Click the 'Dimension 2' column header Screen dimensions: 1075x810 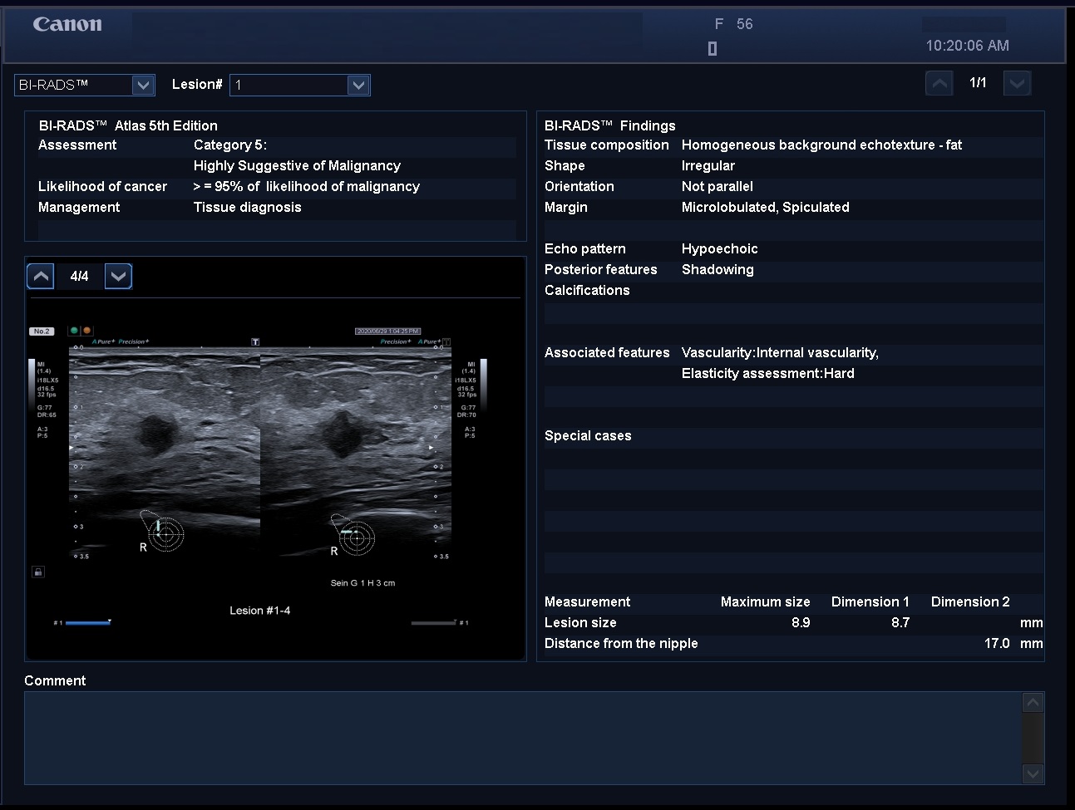click(x=970, y=601)
